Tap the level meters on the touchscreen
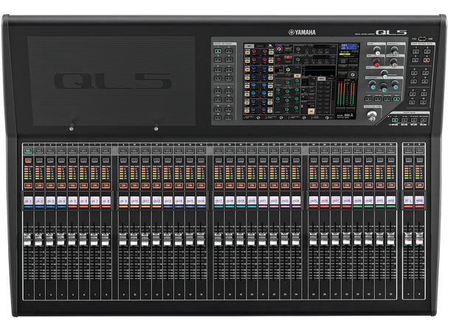The height and width of the screenshot is (332, 450). click(x=347, y=93)
